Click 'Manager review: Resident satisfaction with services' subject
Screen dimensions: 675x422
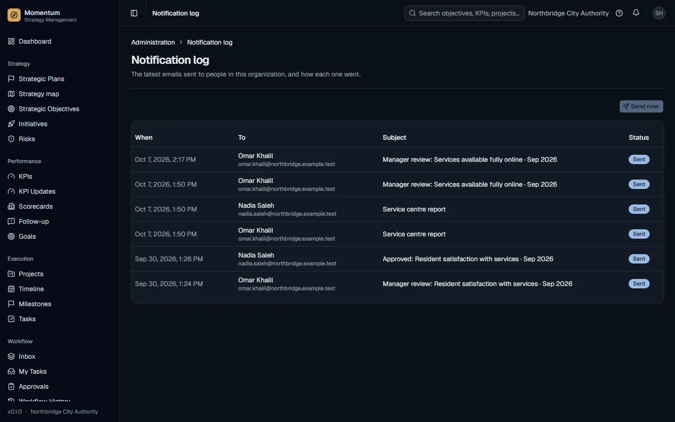(x=477, y=284)
